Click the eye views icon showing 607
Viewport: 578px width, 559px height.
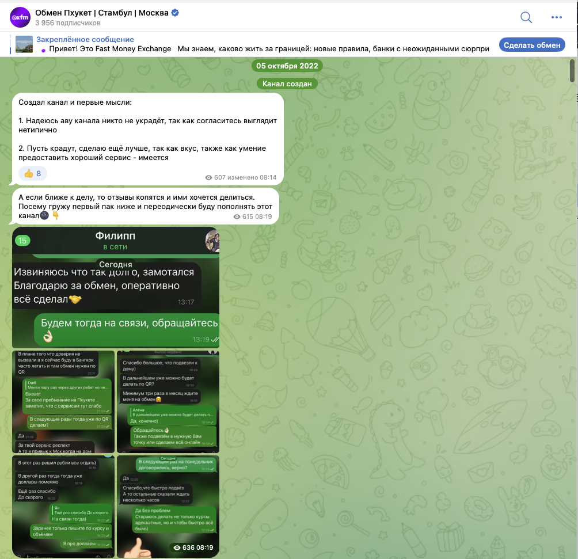click(208, 178)
